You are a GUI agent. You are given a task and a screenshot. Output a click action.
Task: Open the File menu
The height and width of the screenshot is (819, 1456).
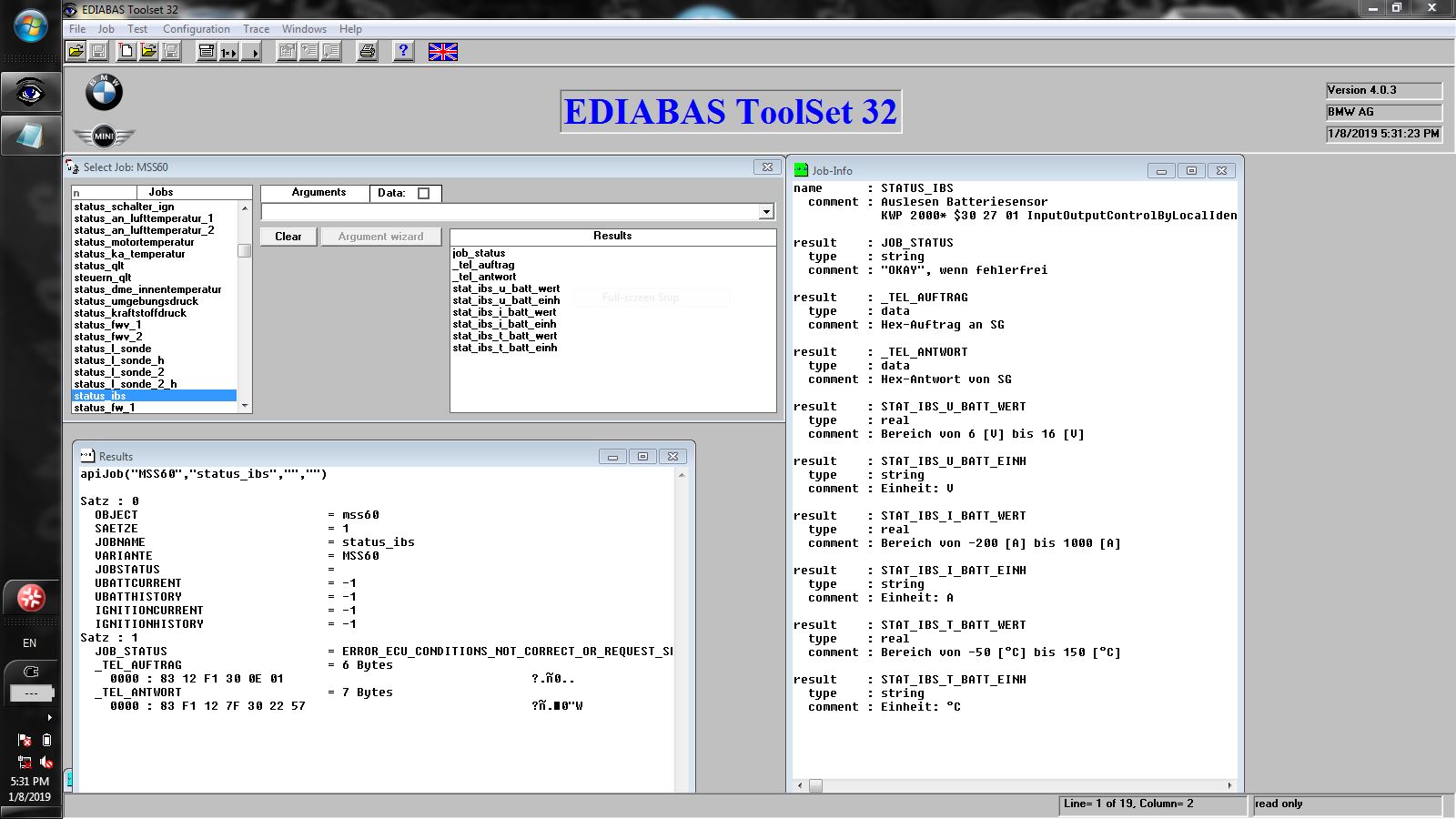(77, 29)
